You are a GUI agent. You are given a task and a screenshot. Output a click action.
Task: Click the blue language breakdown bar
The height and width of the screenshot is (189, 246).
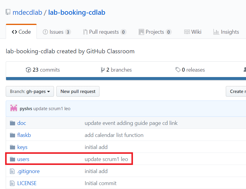click(x=126, y=79)
